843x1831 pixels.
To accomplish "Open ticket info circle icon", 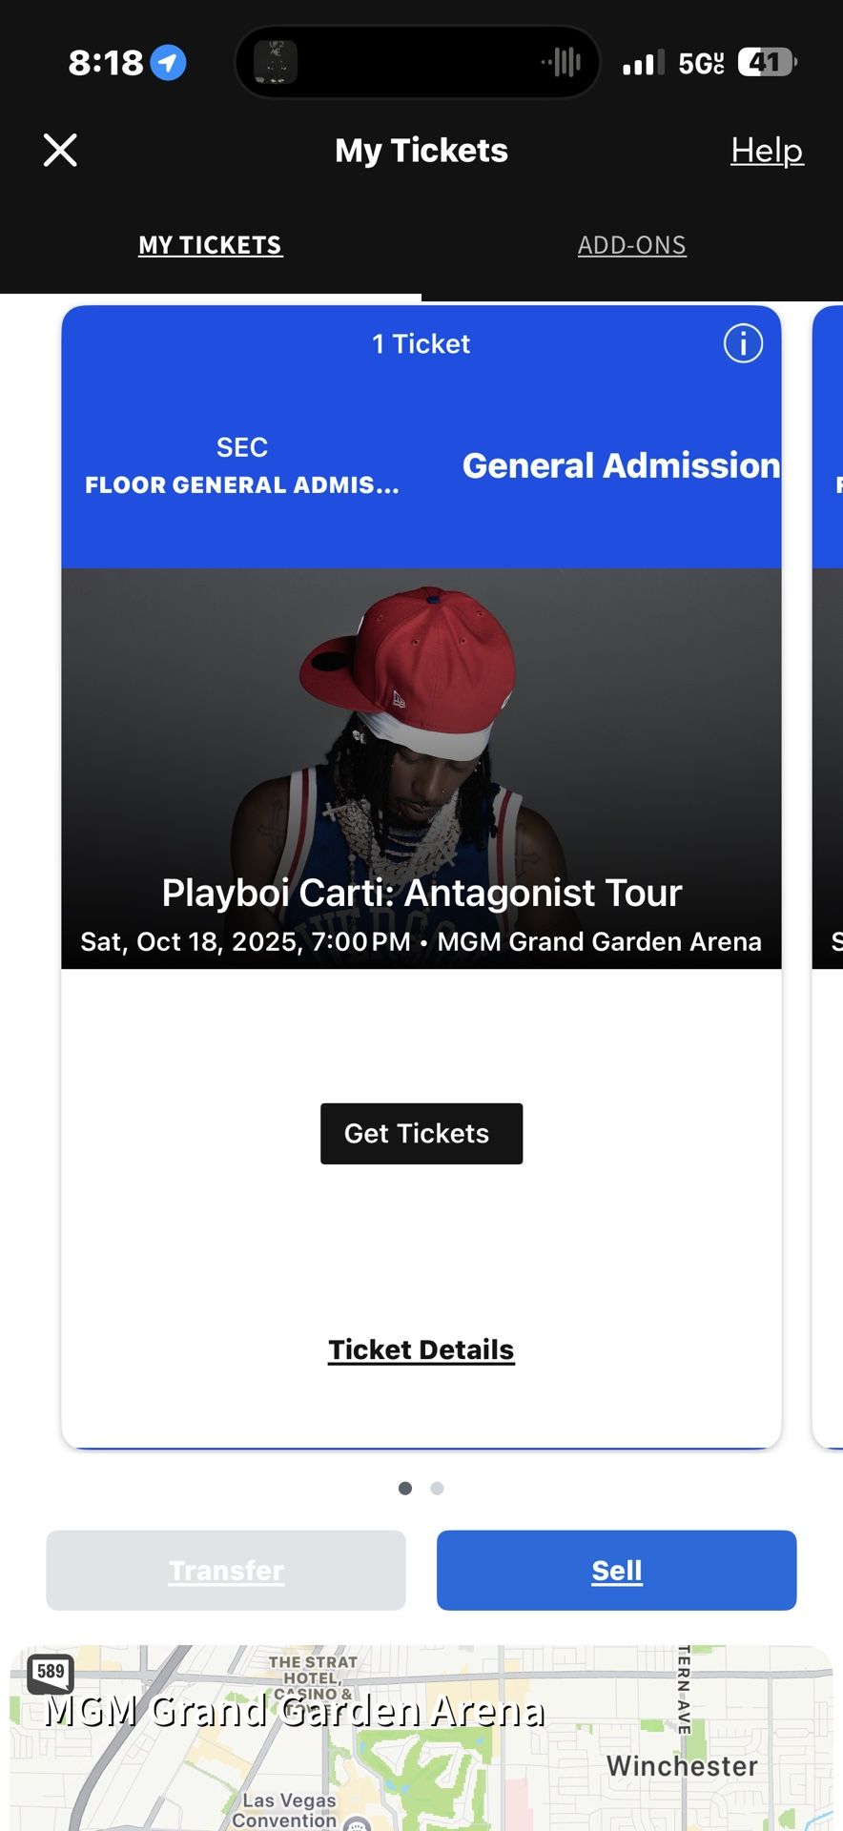I will [x=743, y=343].
